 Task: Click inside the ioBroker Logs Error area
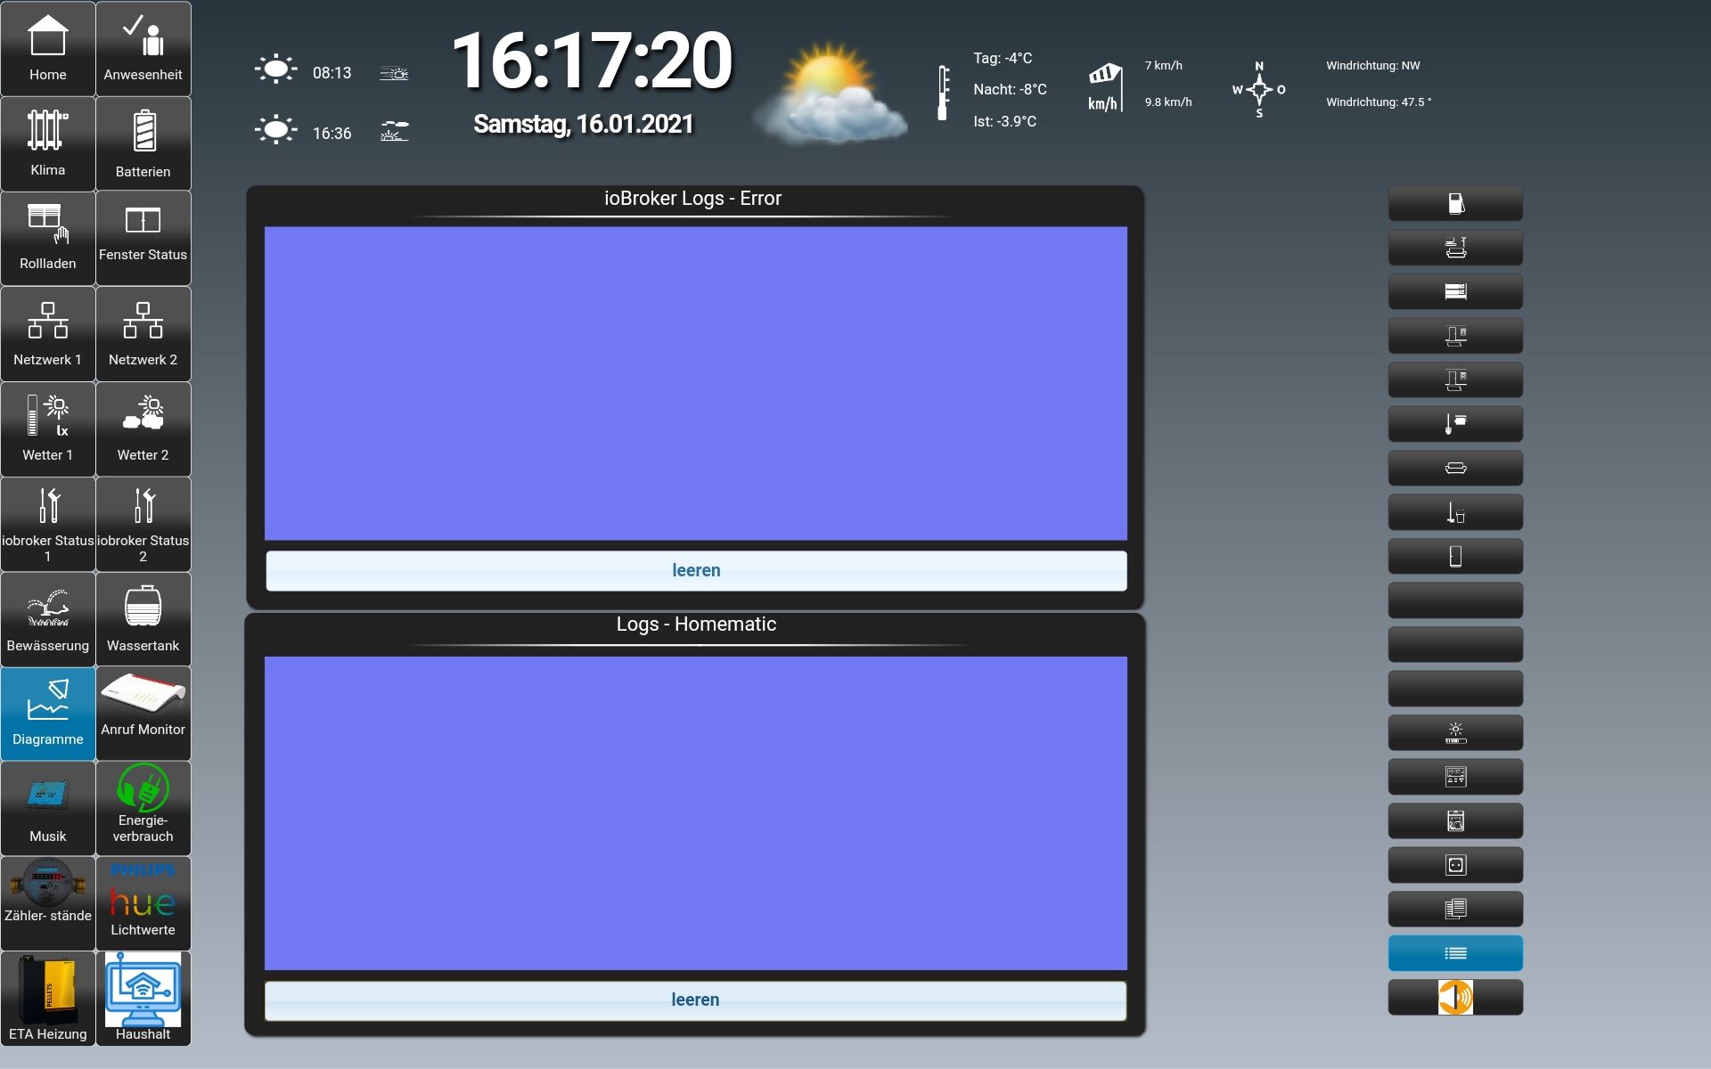pos(695,383)
